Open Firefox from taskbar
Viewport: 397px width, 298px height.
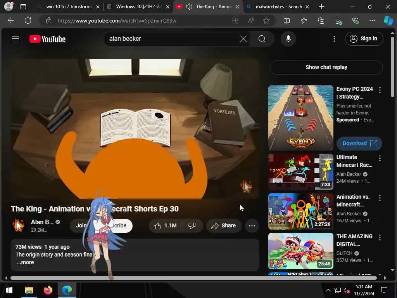(x=48, y=290)
